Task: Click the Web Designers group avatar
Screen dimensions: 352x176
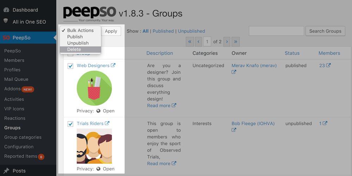Action: (x=94, y=88)
